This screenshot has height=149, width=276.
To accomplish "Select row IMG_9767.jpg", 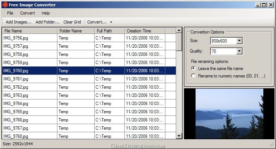I will click(x=89, y=128).
